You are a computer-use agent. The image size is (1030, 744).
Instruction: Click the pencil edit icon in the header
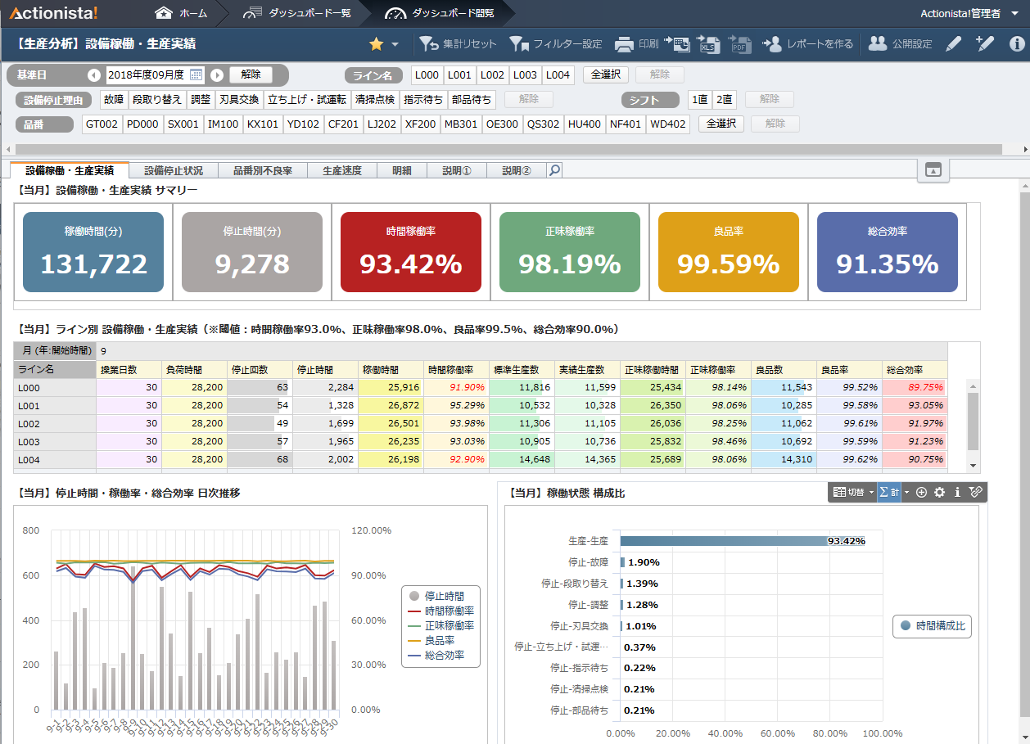point(953,44)
